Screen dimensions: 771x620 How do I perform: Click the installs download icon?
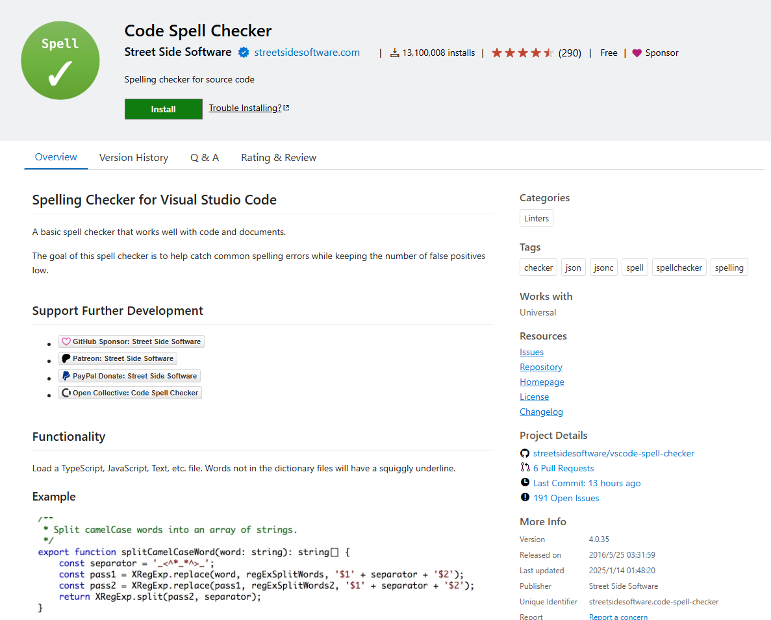pyautogui.click(x=394, y=53)
